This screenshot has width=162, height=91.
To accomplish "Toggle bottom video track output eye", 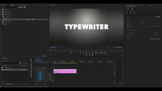I will point(45,72).
